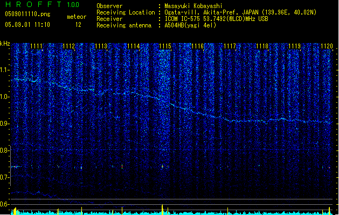Click the 1117 time marker
Viewport: 339px width, 215px height.
coord(230,46)
